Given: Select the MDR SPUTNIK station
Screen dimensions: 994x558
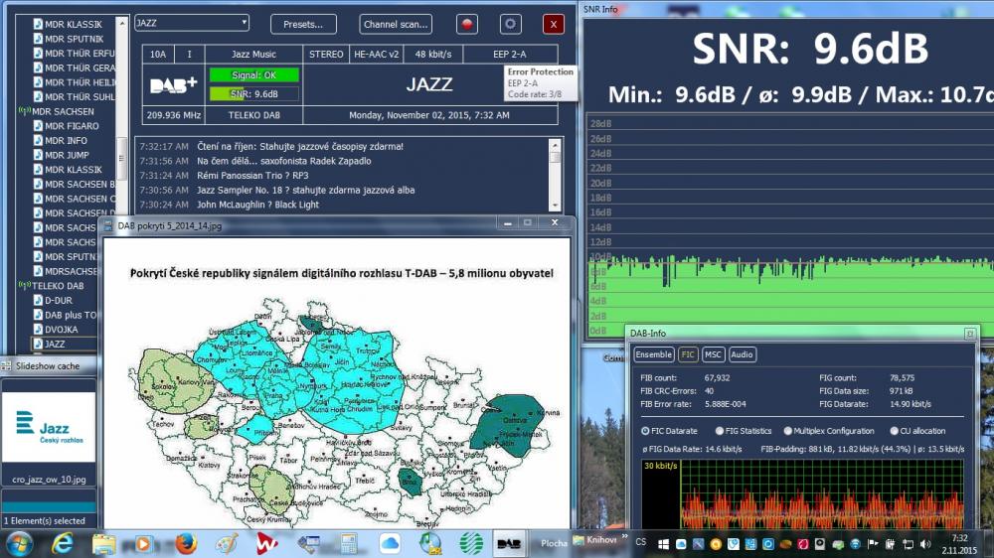Looking at the screenshot, I should click(74, 39).
